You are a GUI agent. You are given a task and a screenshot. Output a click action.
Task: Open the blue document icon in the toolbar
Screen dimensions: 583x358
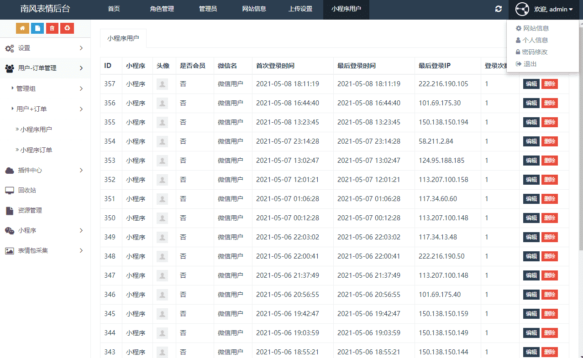coord(37,28)
